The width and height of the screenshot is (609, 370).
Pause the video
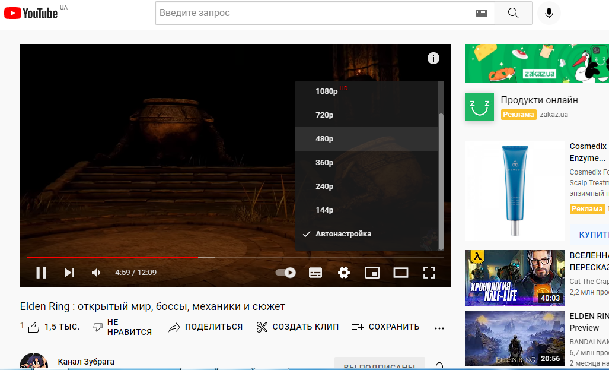[41, 273]
